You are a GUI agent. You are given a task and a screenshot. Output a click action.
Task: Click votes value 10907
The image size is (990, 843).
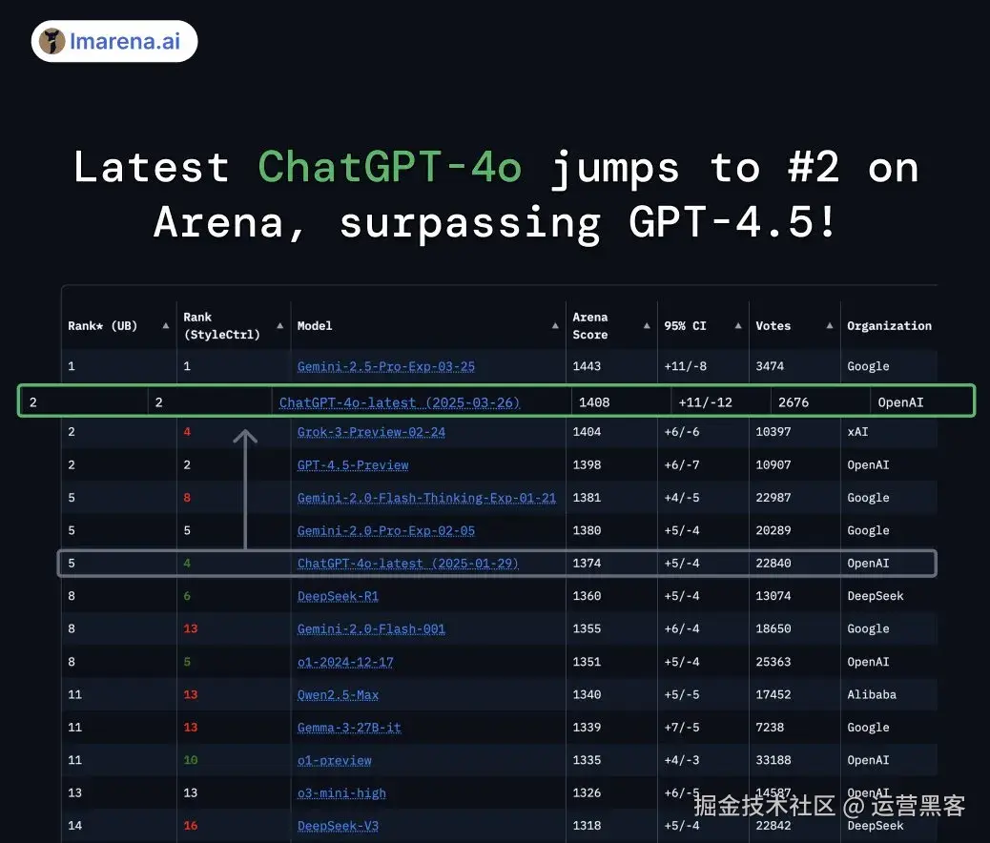pyautogui.click(x=773, y=464)
